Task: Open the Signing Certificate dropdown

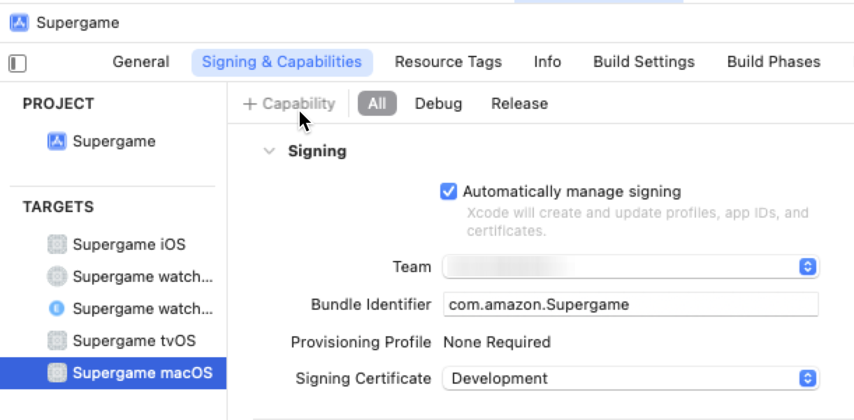Action: (x=807, y=378)
